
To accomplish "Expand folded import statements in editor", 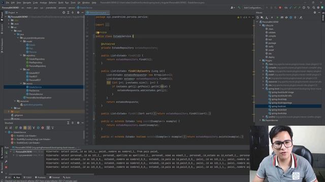I will [107, 25].
